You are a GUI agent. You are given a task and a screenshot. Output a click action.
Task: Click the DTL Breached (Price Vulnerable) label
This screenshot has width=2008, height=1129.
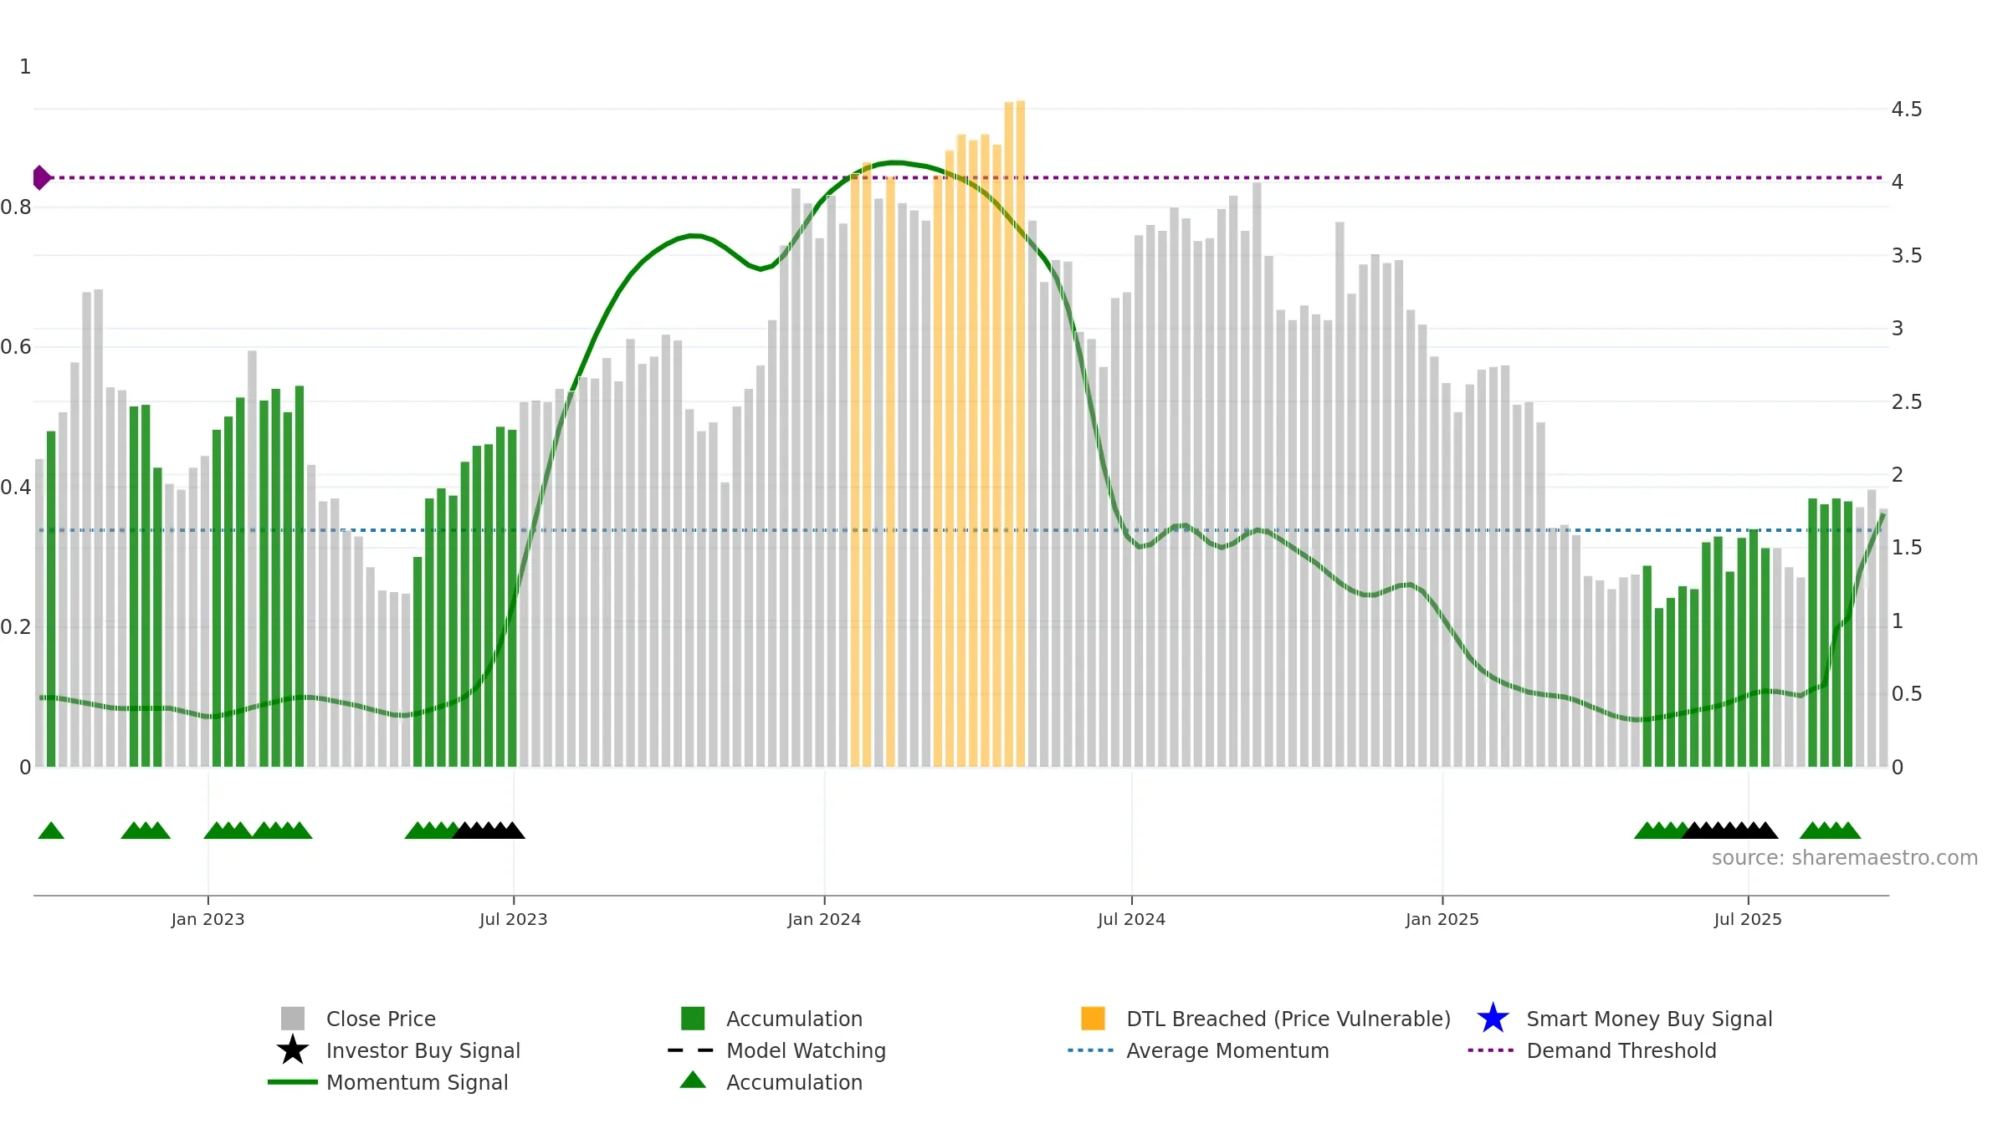1288,1019
